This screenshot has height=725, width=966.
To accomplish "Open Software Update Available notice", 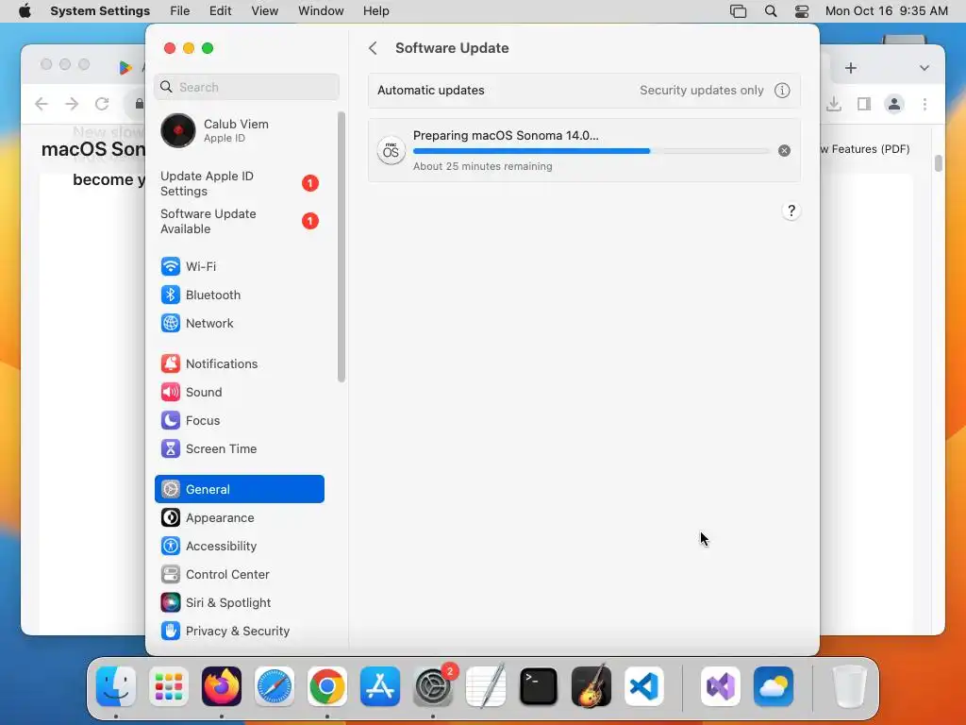I will tap(239, 221).
